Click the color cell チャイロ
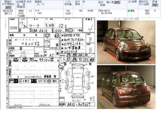The image size is (161, 115). pos(90,11)
